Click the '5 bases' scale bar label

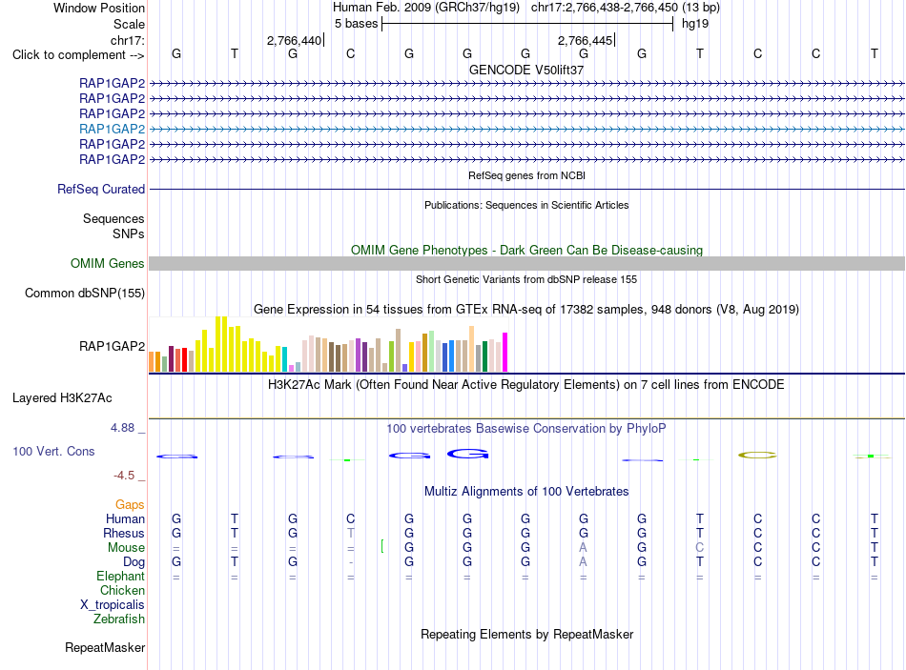coord(356,24)
